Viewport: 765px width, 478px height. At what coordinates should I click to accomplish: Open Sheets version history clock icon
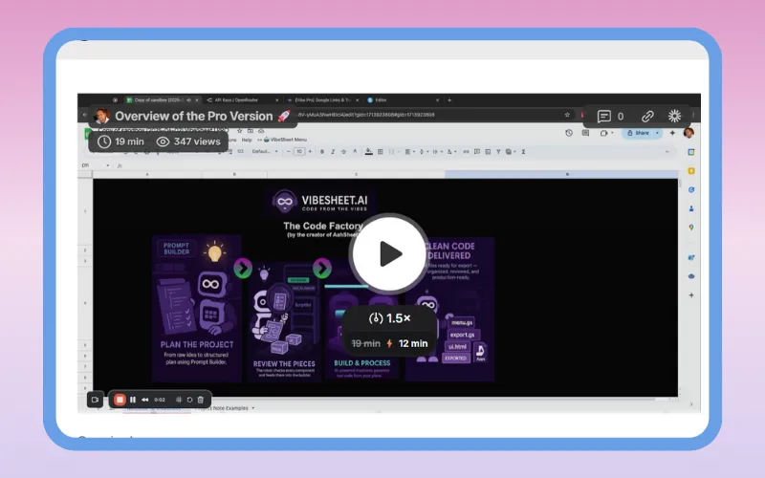coord(569,133)
